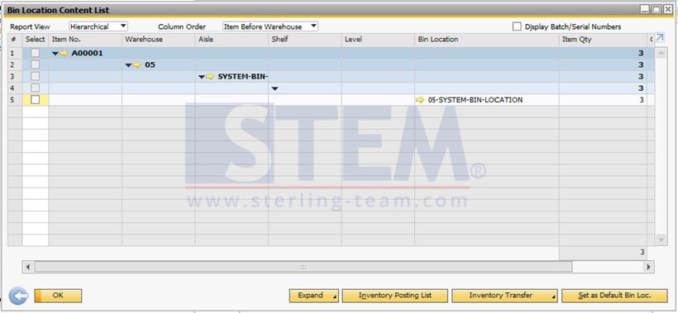
Task: Click the Select column header
Action: point(36,40)
